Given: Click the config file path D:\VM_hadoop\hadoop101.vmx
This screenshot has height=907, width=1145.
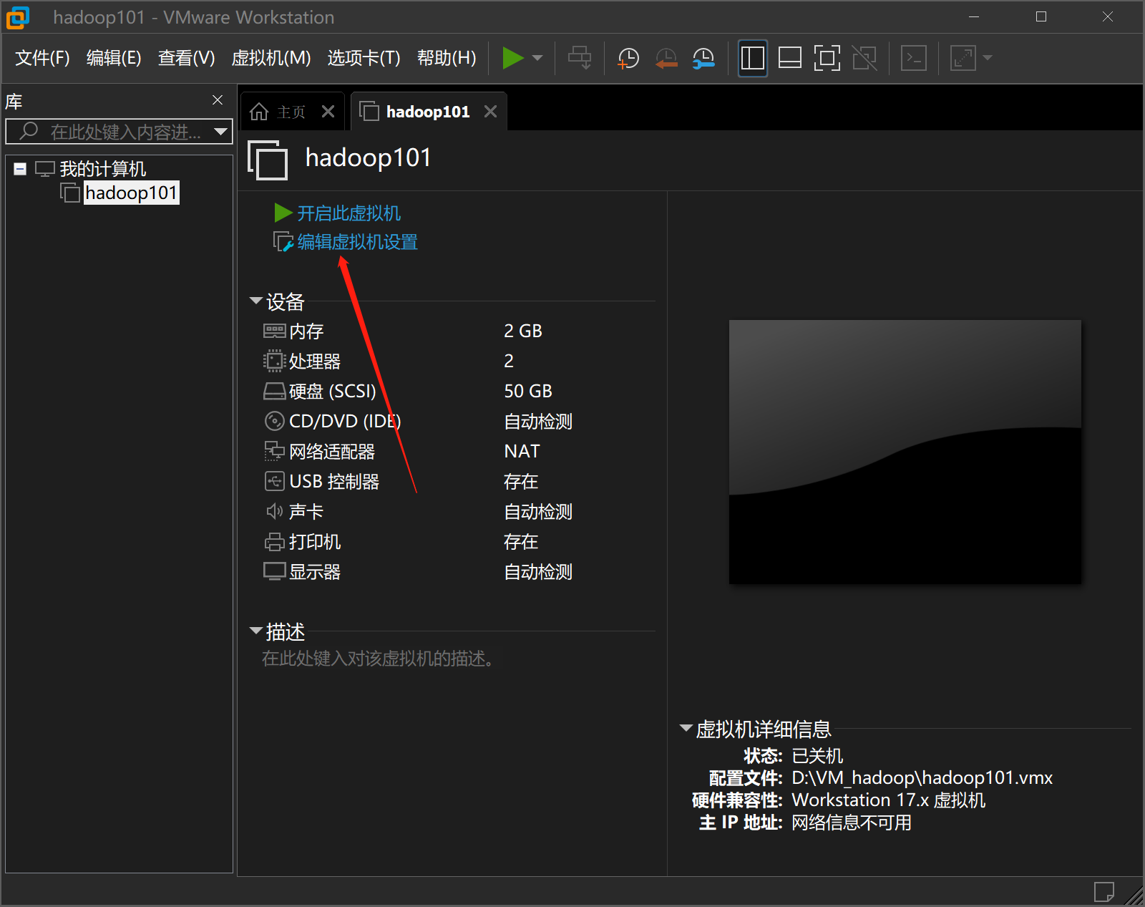Looking at the screenshot, I should tap(922, 778).
